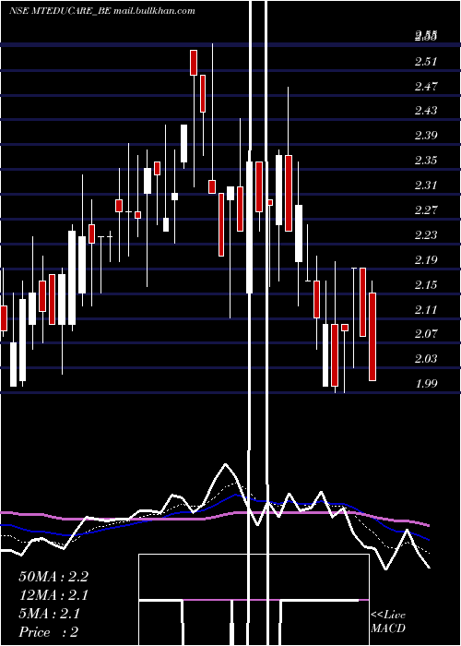Click the 2.27 price axis label
The height and width of the screenshot is (646, 461).
tap(426, 210)
